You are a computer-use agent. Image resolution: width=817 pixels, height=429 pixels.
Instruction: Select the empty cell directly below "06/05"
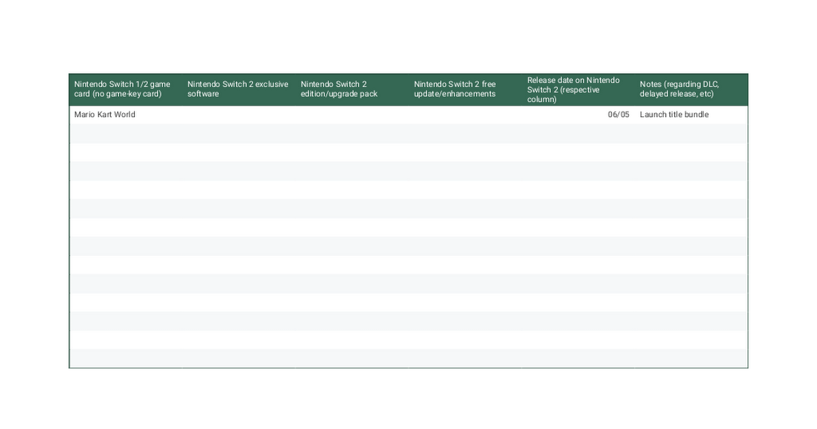(577, 133)
